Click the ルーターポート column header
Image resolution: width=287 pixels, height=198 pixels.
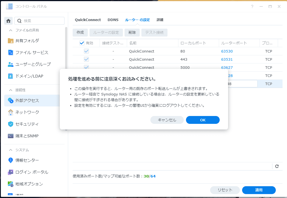click(239, 43)
